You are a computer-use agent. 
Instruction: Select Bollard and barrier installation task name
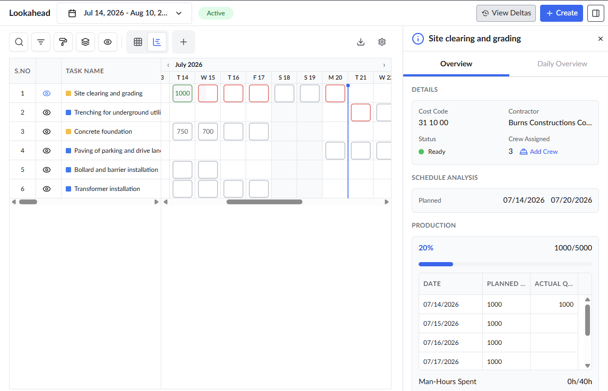pyautogui.click(x=116, y=170)
